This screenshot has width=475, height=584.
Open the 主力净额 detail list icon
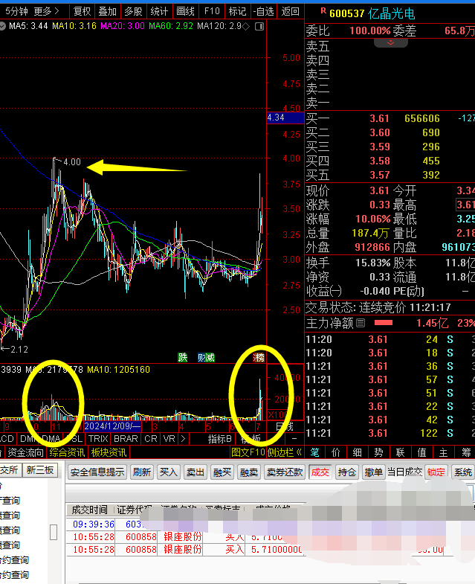(361, 323)
